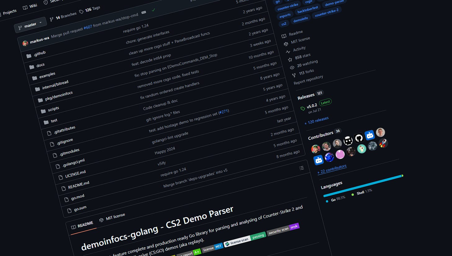The width and height of the screenshot is (452, 256).
Task: Open the + 120 releases link
Action: coord(316,120)
